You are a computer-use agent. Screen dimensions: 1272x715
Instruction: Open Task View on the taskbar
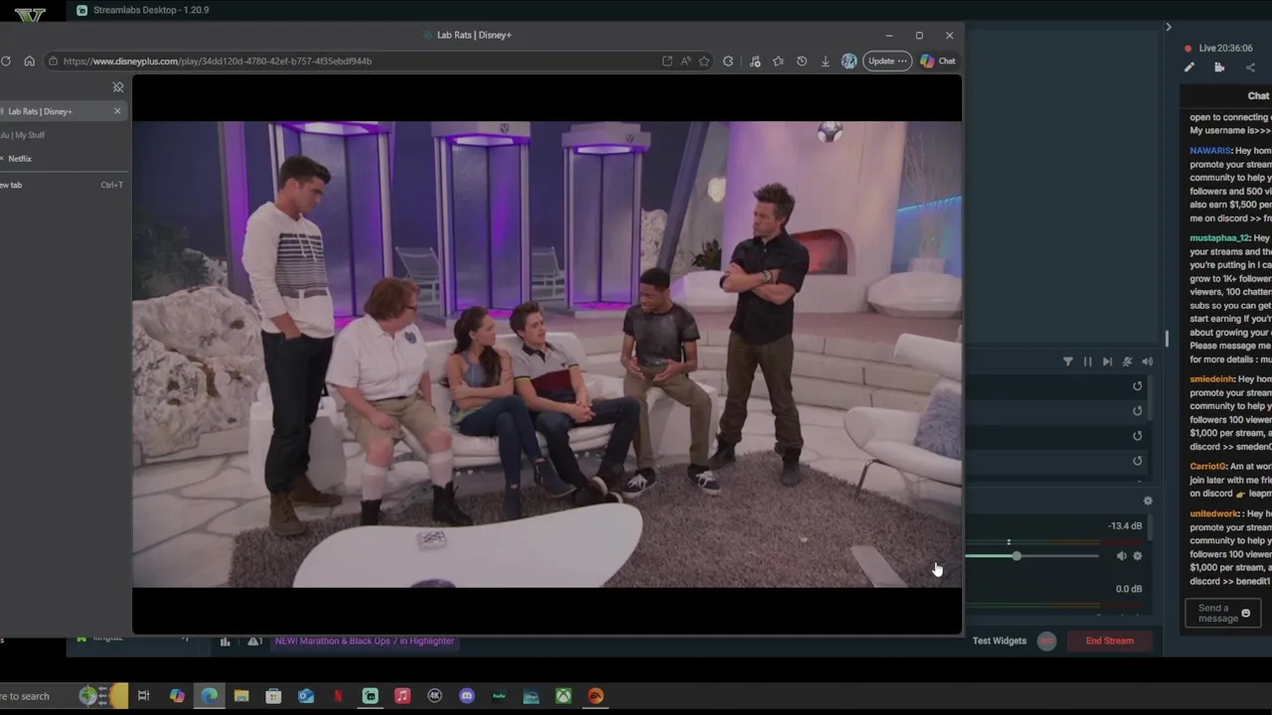pos(144,696)
